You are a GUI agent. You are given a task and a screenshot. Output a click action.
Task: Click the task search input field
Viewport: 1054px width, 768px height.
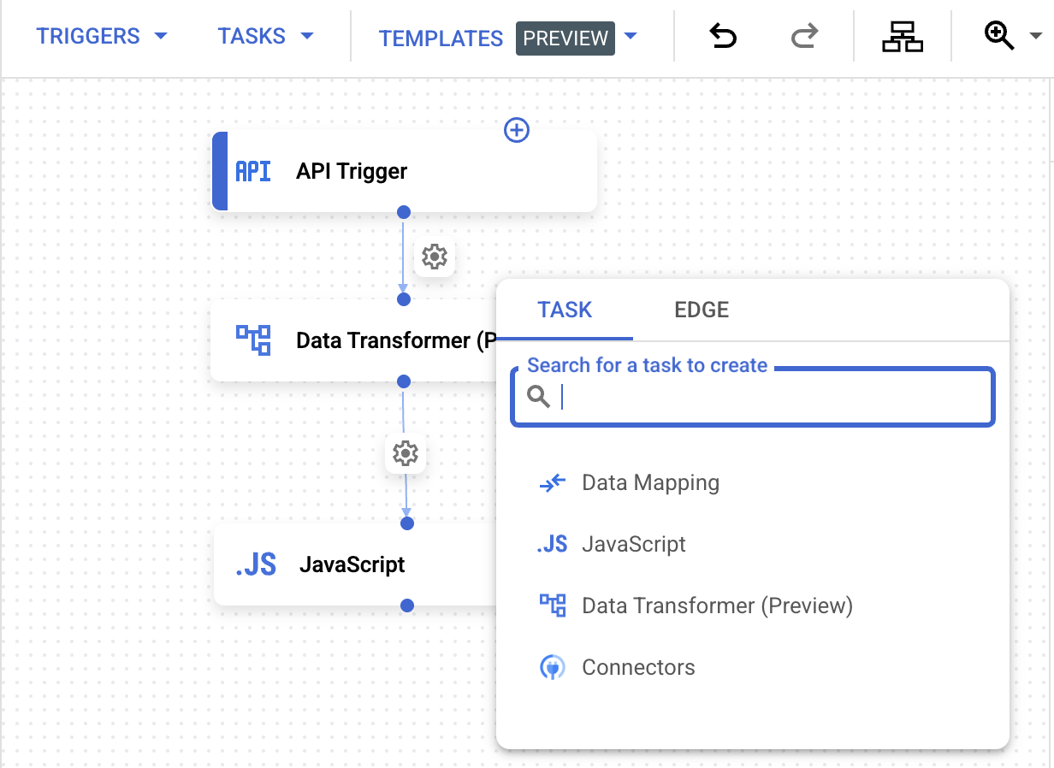pyautogui.click(x=753, y=397)
